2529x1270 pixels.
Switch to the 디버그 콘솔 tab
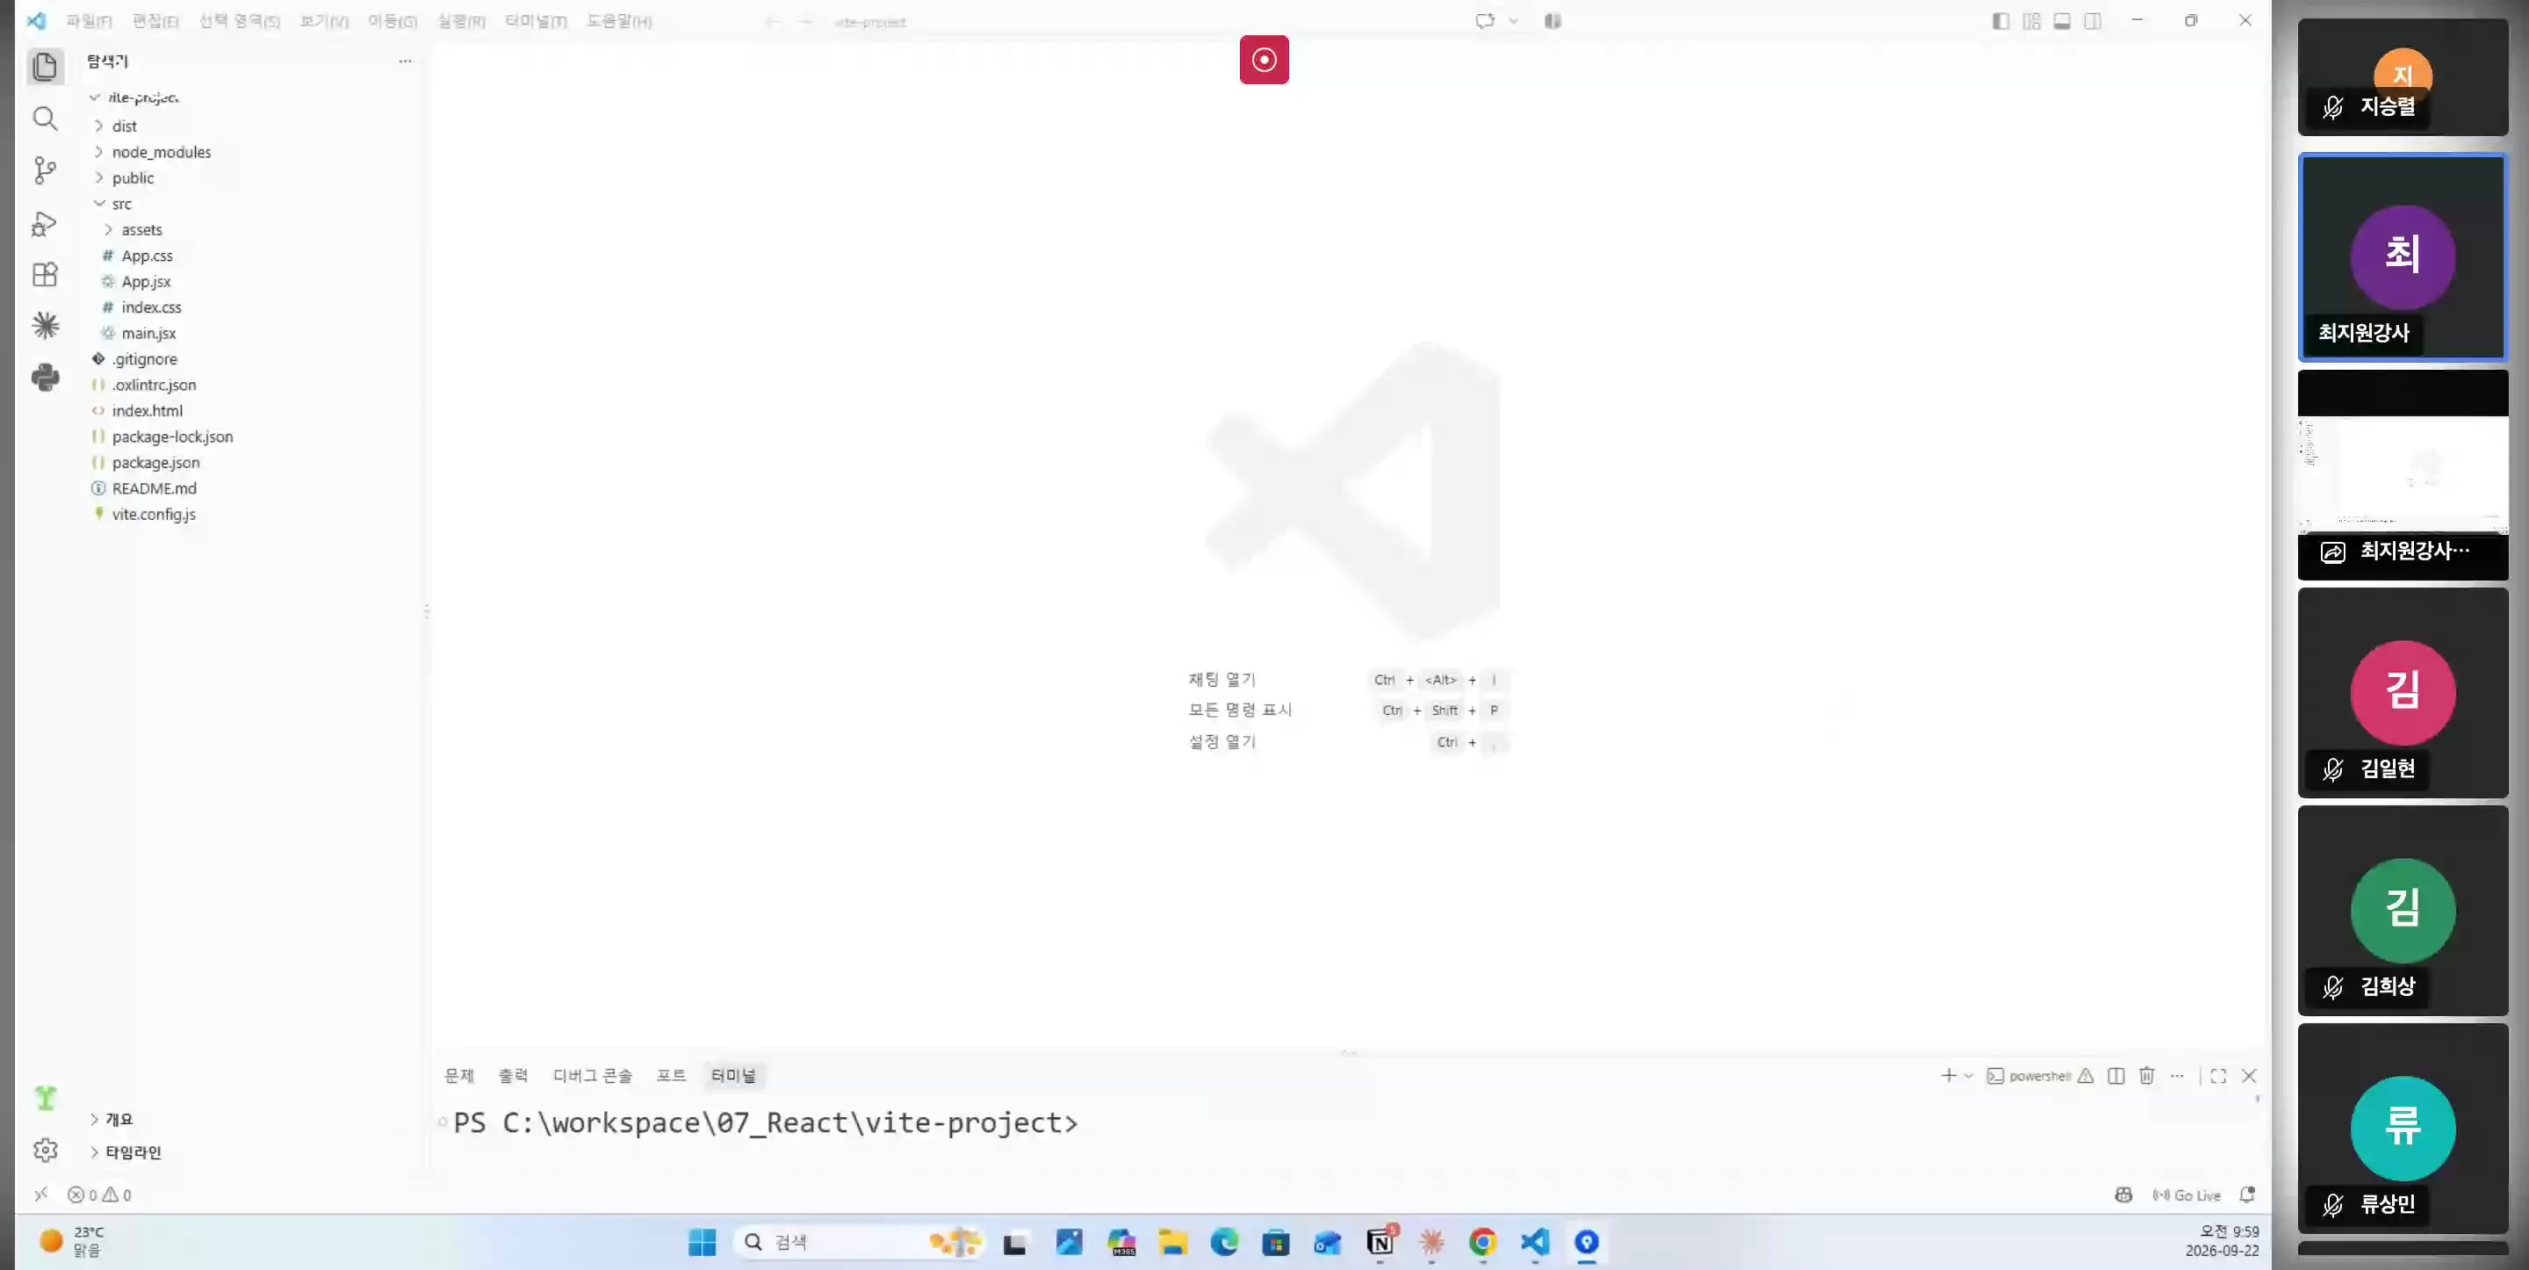point(592,1076)
